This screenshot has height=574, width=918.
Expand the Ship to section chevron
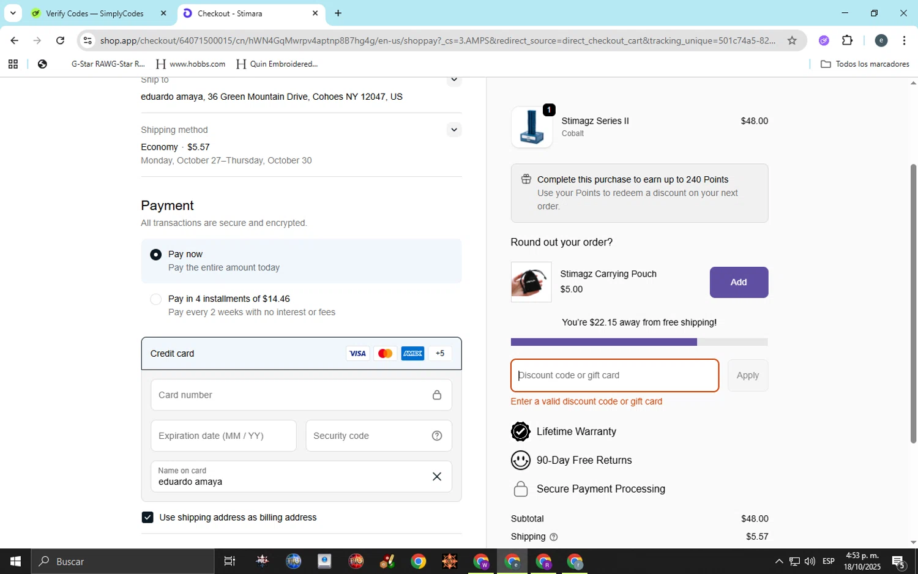point(453,80)
